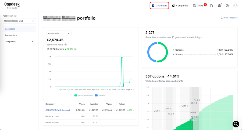
Task: Toggle the Invested legend series
Action: point(100,95)
